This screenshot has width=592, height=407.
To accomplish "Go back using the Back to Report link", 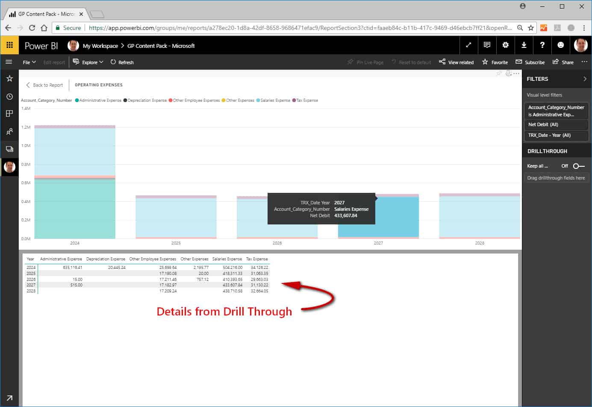I will [44, 85].
